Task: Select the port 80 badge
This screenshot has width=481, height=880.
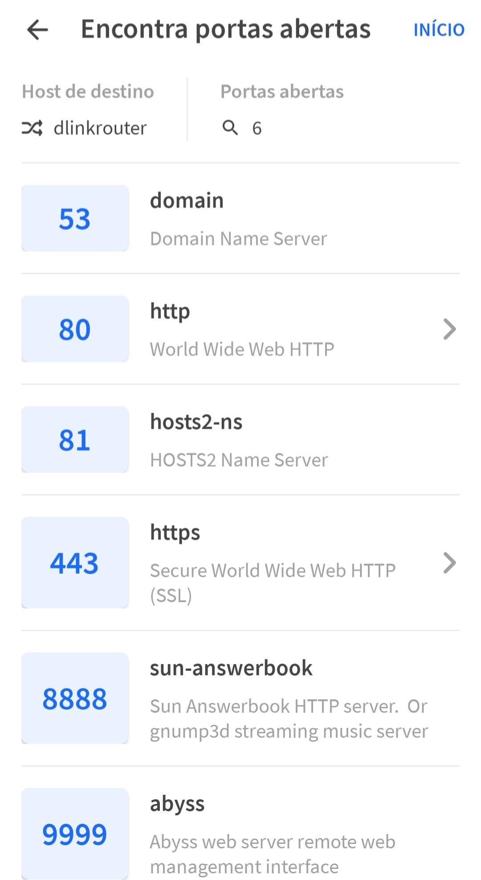Action: [75, 329]
